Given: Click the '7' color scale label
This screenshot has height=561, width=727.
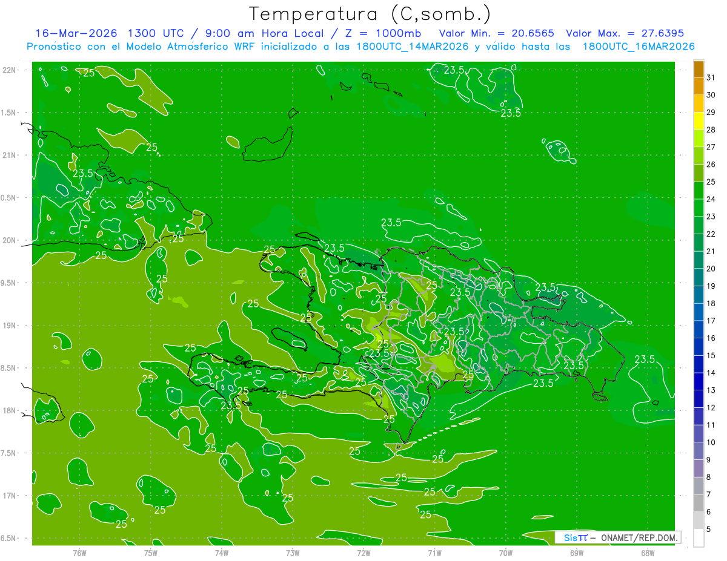Looking at the screenshot, I should (x=709, y=494).
